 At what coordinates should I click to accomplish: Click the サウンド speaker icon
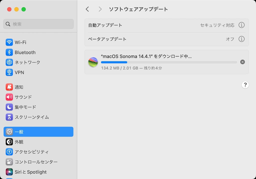tap(9, 97)
